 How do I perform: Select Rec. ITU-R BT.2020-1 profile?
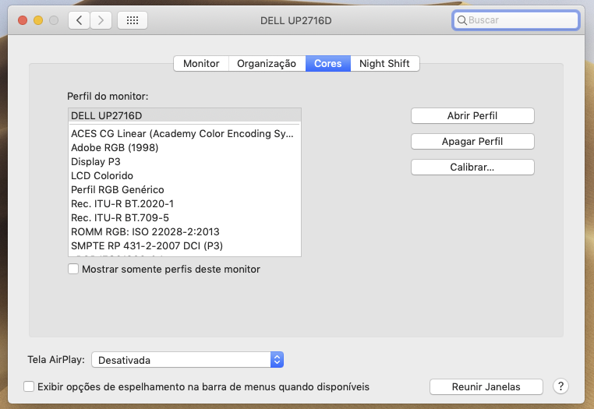coord(185,204)
